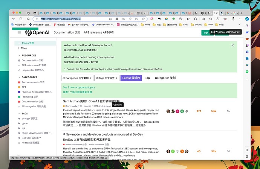Open the Ubuntu bookmarks folder

[x=196, y=24]
